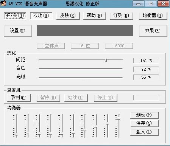Open the 皮肤 (K) skin menu

68,16
